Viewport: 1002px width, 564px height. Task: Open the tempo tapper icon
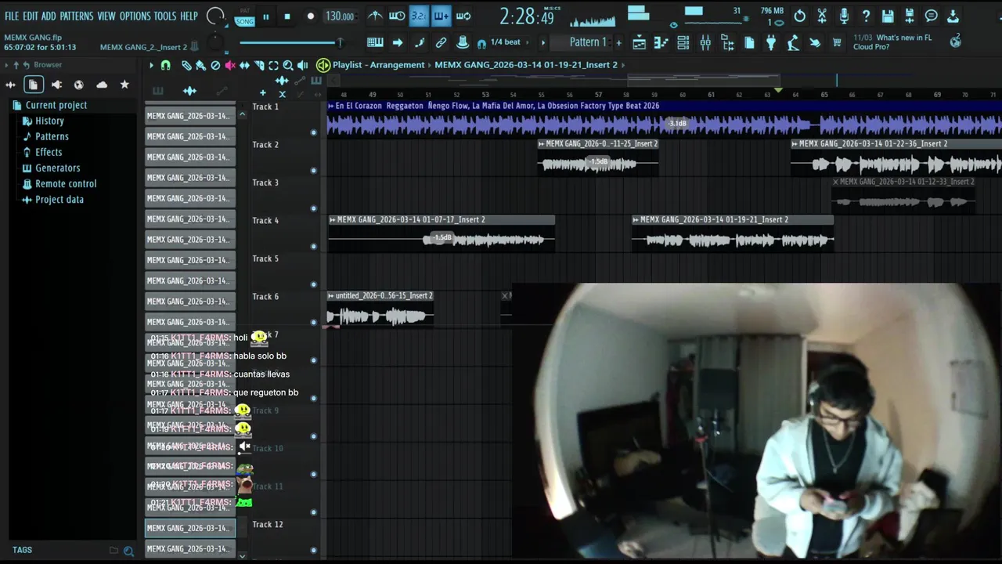click(x=793, y=42)
